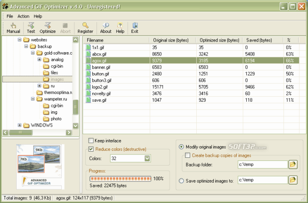Viewport: 308px width, 203px height.
Task: Click the Abort toolbar button
Action: [65, 28]
